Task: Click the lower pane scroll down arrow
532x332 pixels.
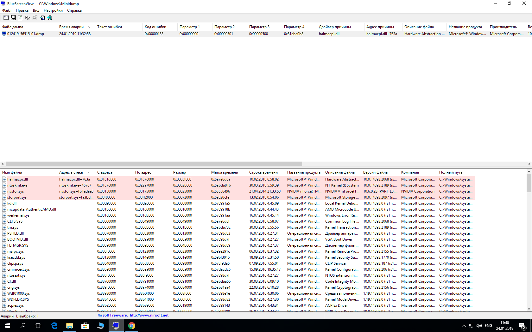Action: pos(529,309)
